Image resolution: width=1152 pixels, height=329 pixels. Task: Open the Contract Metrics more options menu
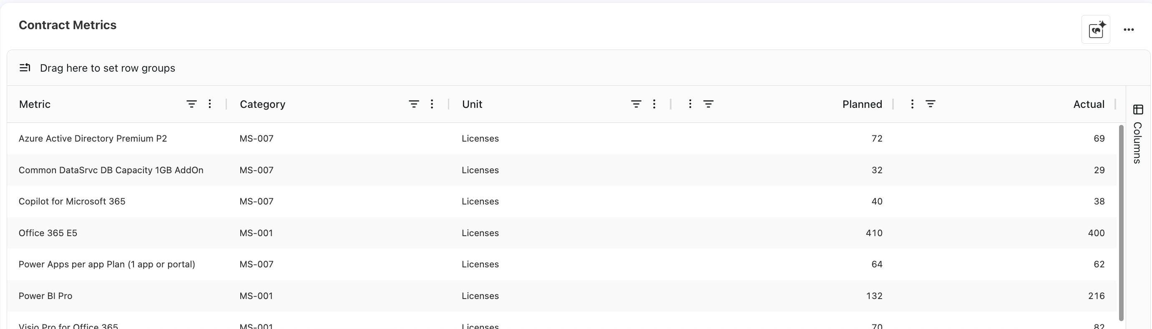tap(1129, 30)
